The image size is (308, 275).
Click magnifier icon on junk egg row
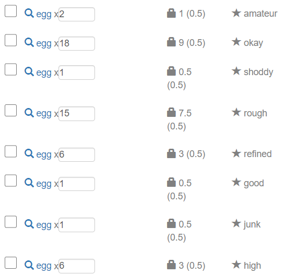coord(29,224)
